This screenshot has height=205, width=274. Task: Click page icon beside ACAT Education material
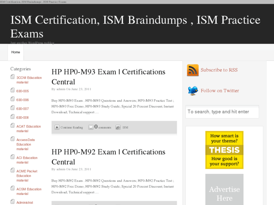(x=12, y=125)
